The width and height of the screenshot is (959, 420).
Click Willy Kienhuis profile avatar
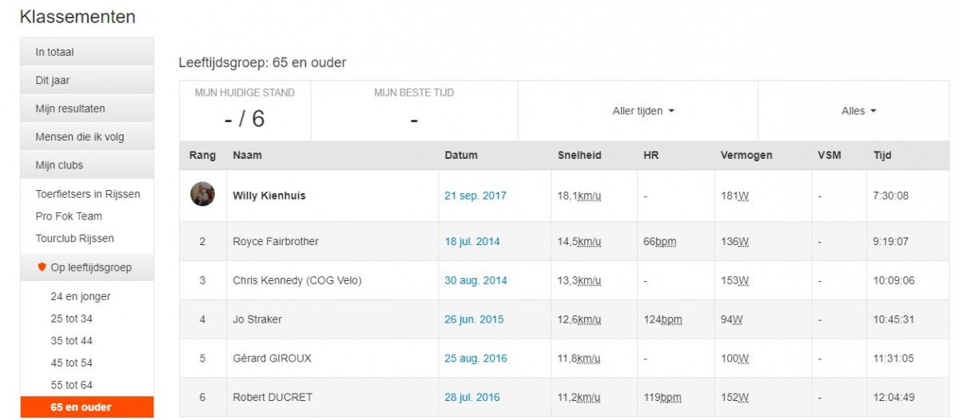coord(202,194)
